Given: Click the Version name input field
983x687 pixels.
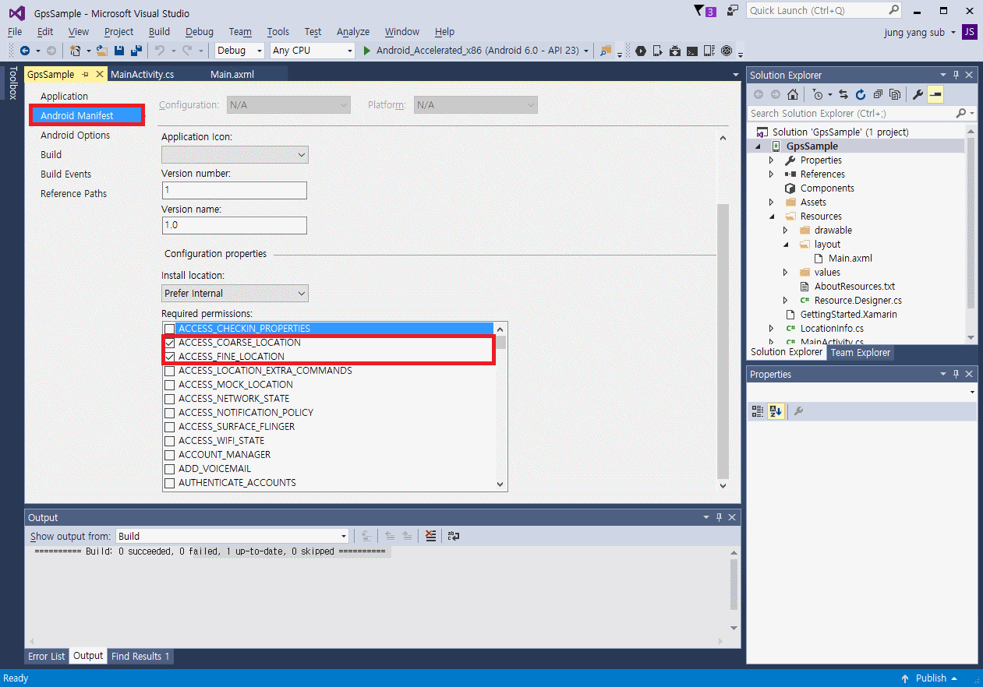Looking at the screenshot, I should [234, 225].
